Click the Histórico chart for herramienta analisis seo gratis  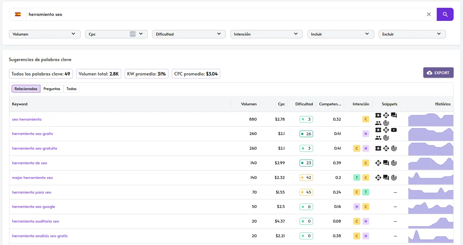click(x=431, y=236)
